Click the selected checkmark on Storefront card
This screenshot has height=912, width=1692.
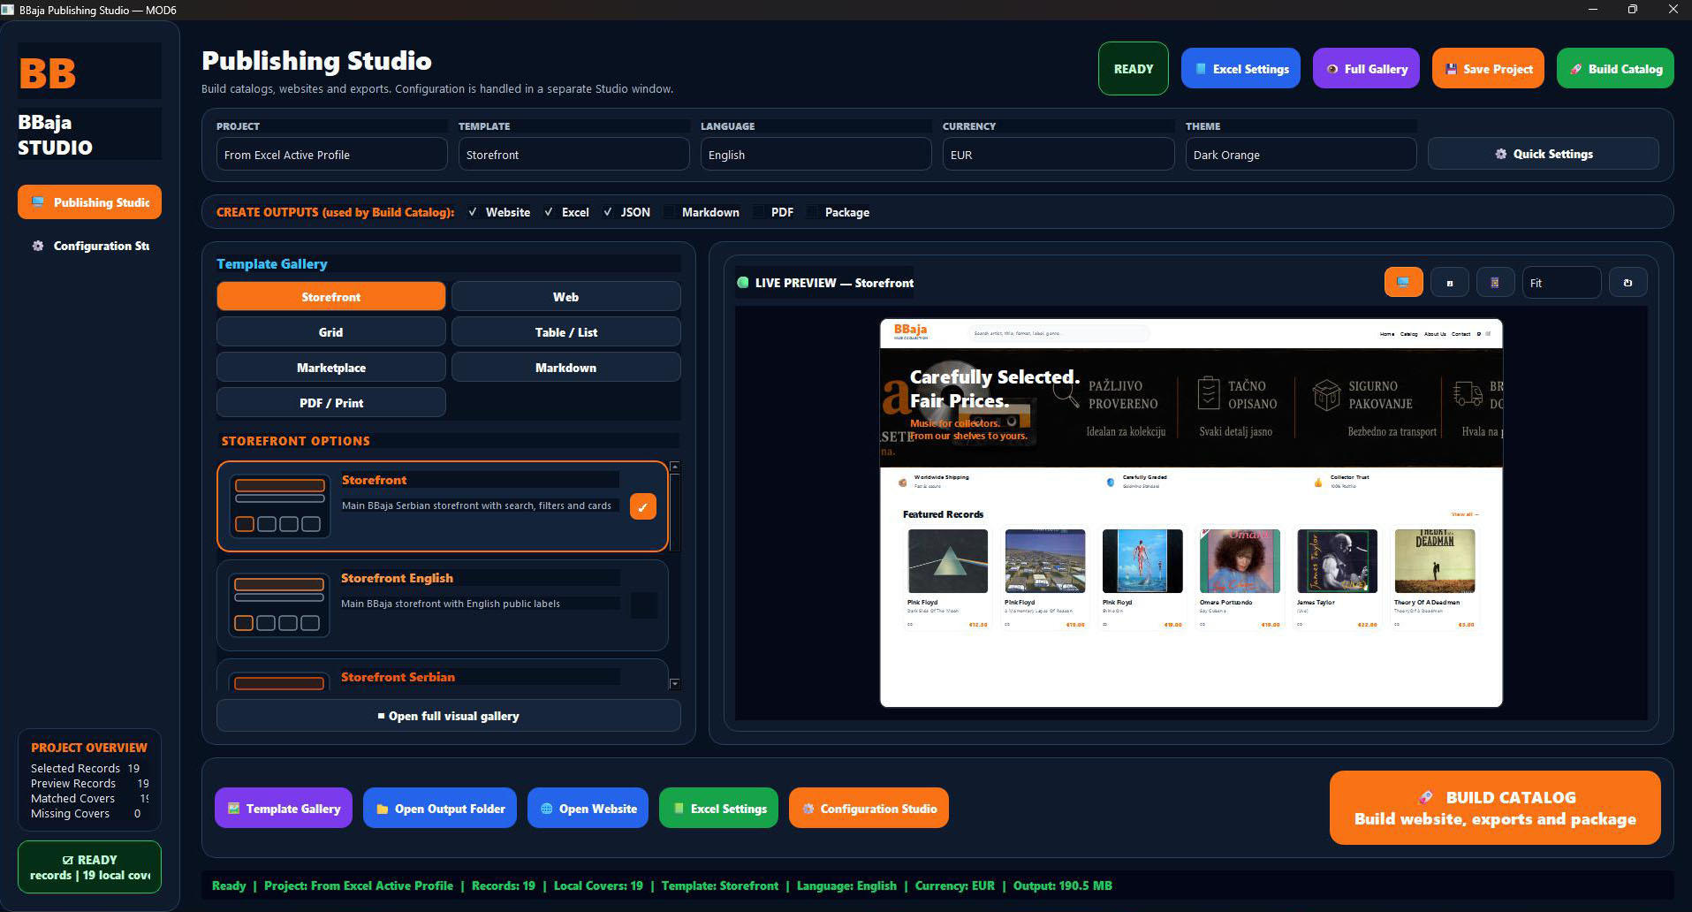point(643,506)
